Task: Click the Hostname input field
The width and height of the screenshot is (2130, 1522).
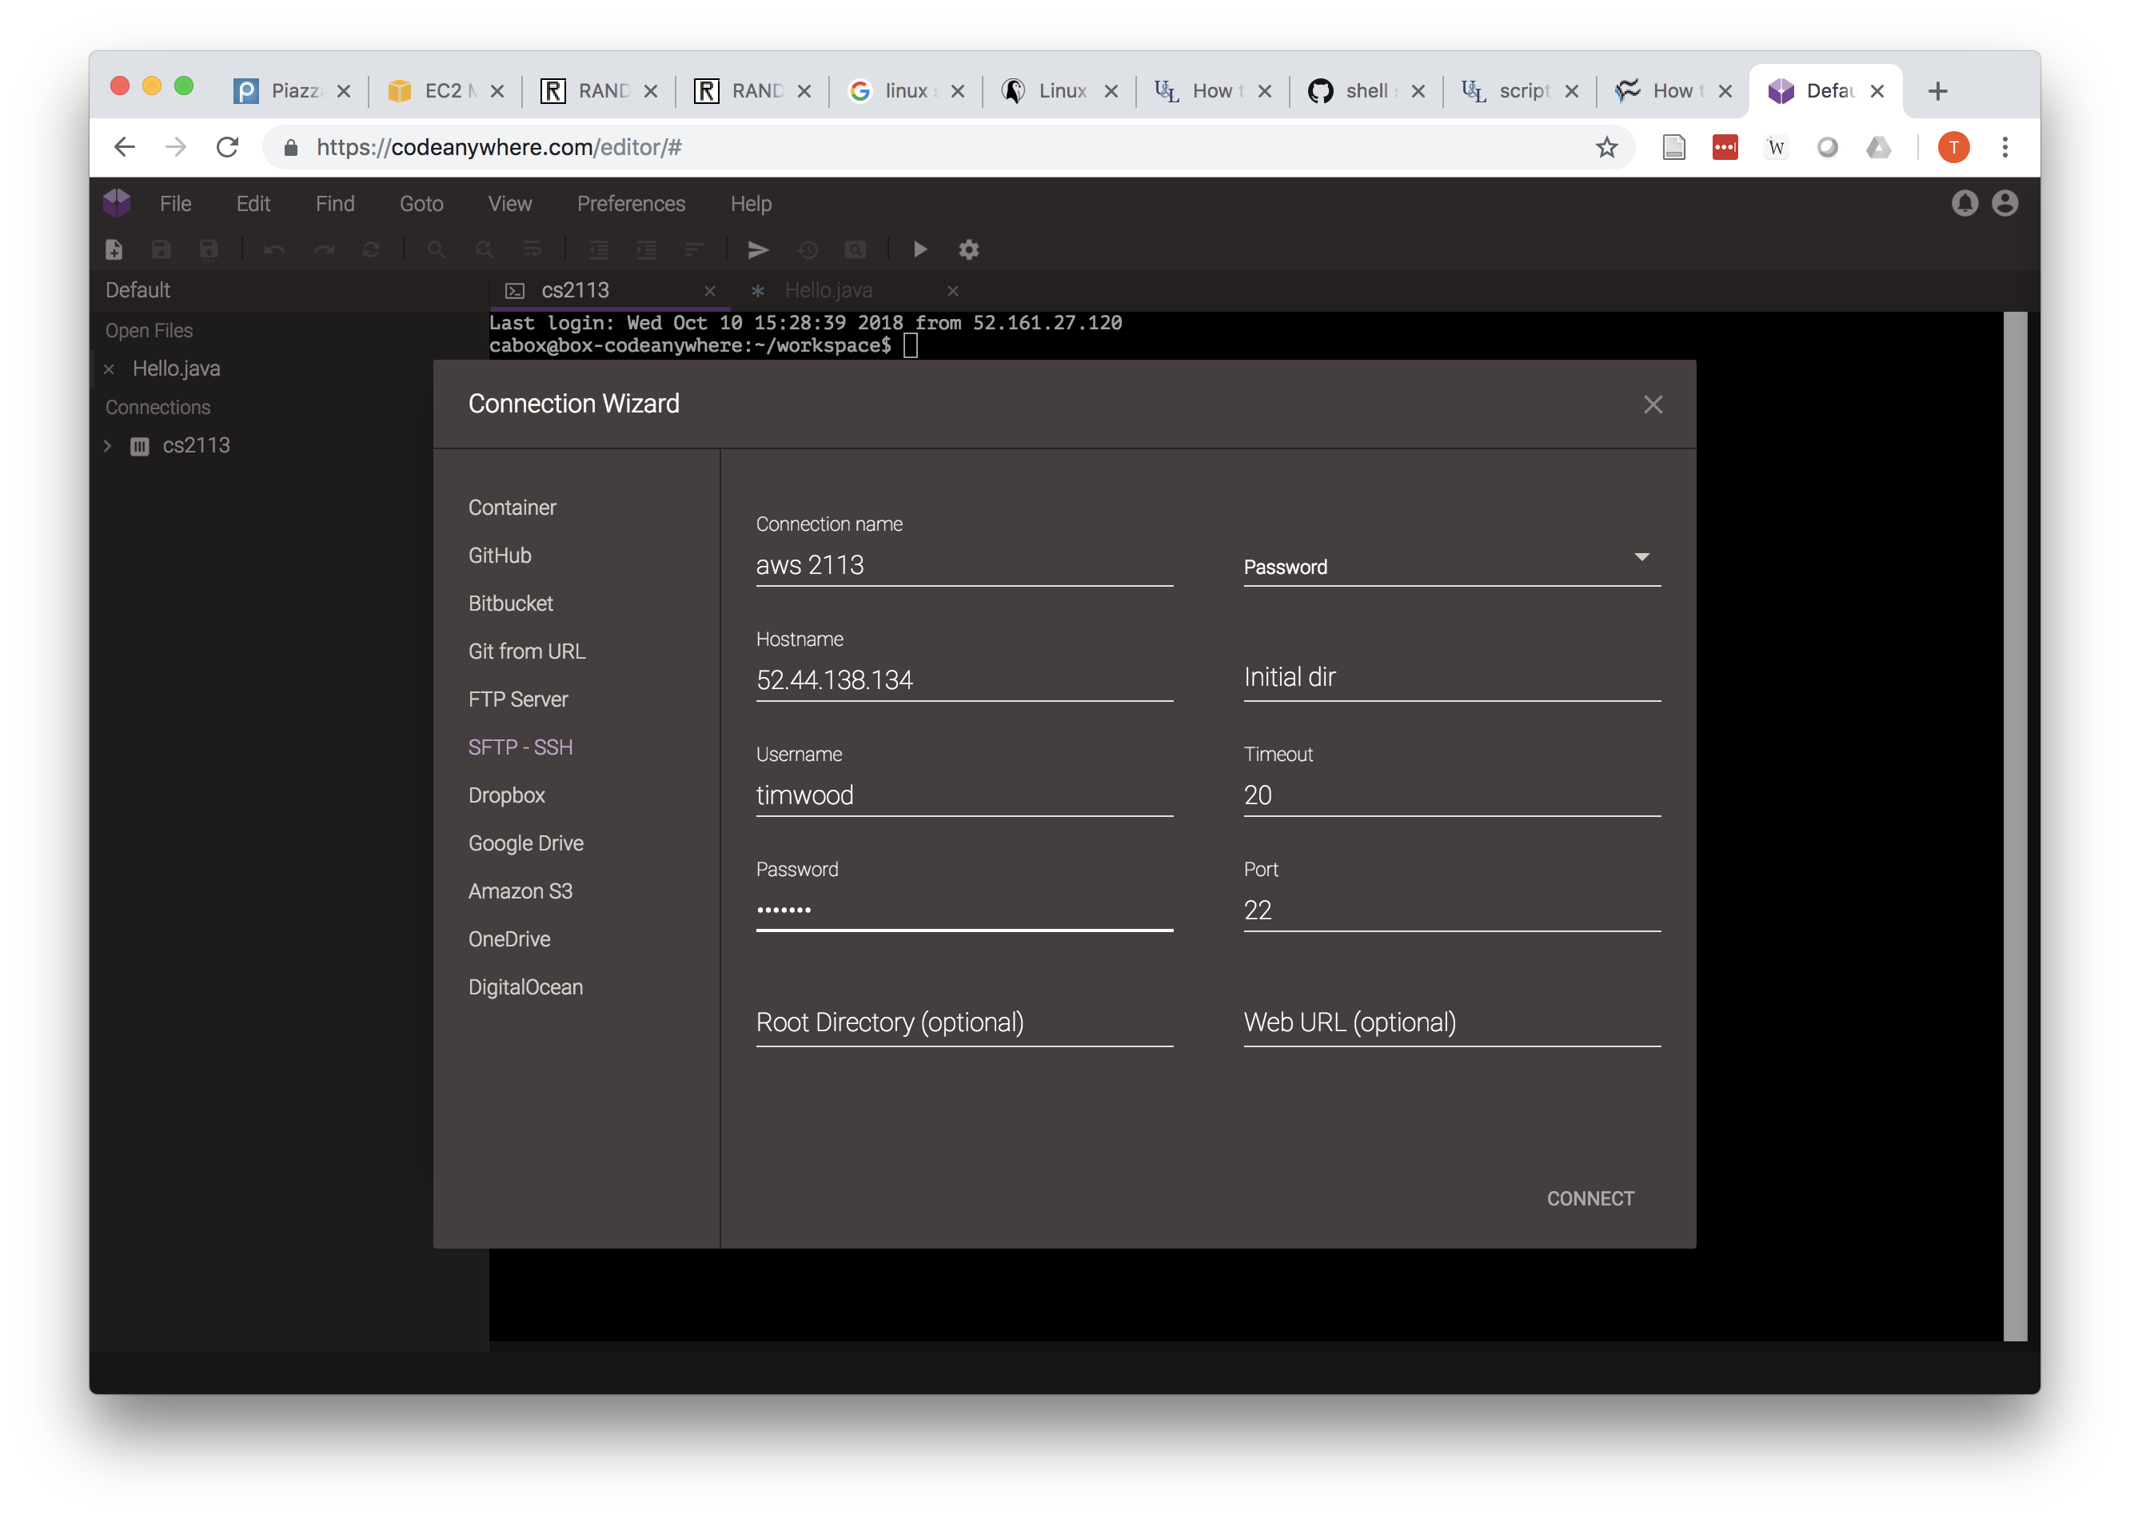Action: 965,680
